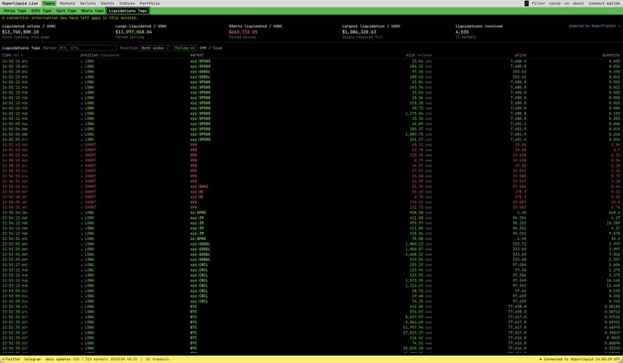Switch to the HIP4 Tape tab
This screenshot has height=363, width=623.
pos(41,11)
